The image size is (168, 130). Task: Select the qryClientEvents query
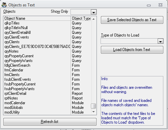click(47, 37)
